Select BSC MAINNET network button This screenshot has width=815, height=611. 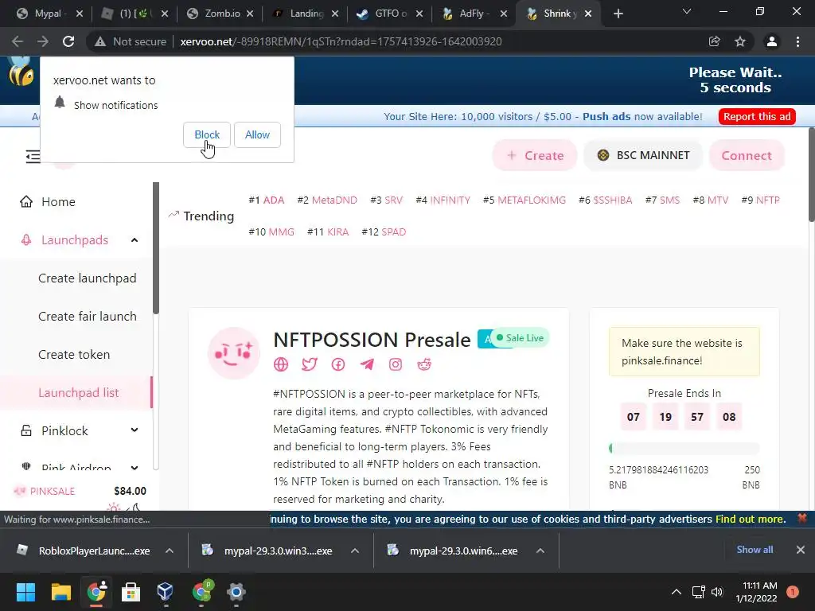[x=643, y=155]
